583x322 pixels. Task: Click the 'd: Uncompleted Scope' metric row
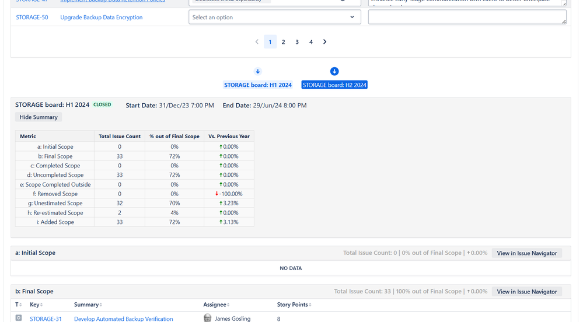click(x=135, y=175)
